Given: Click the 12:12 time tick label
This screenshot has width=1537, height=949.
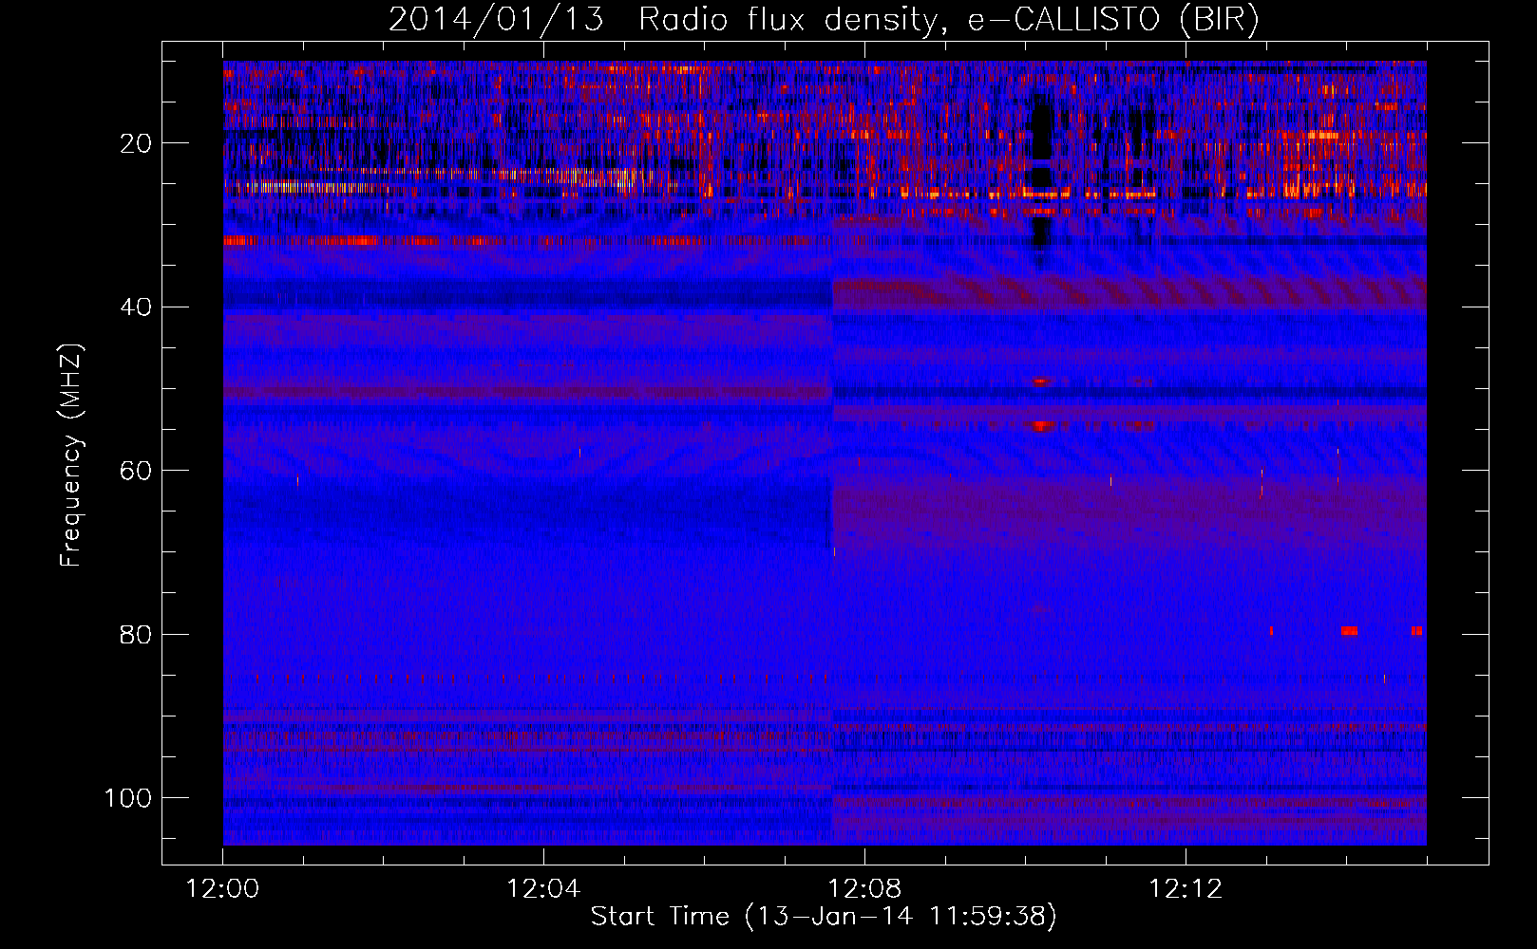Looking at the screenshot, I should (1186, 889).
